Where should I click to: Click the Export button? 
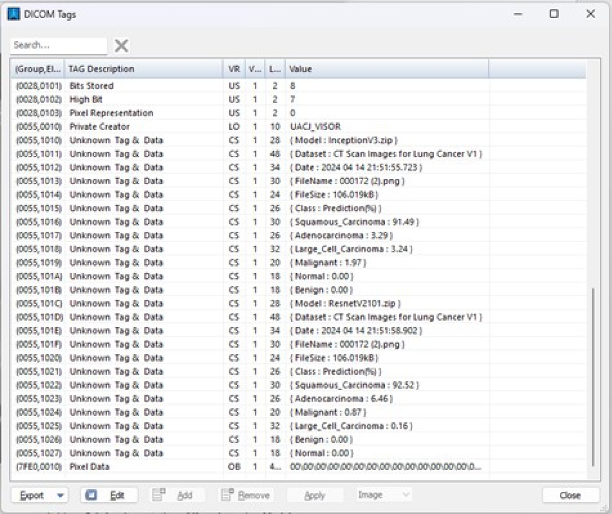pyautogui.click(x=32, y=495)
